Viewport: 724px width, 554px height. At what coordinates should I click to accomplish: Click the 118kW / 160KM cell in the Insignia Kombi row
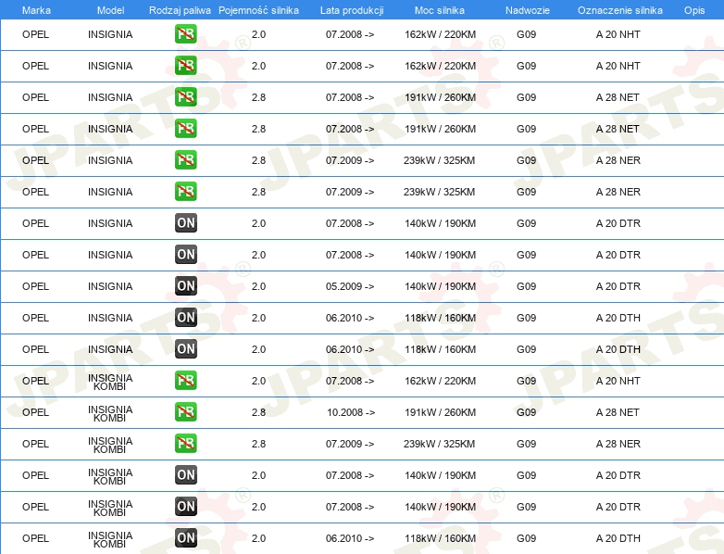(x=440, y=538)
